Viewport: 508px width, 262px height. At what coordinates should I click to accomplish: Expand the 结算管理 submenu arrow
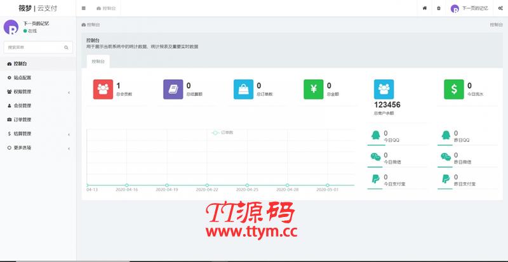[x=69, y=134]
